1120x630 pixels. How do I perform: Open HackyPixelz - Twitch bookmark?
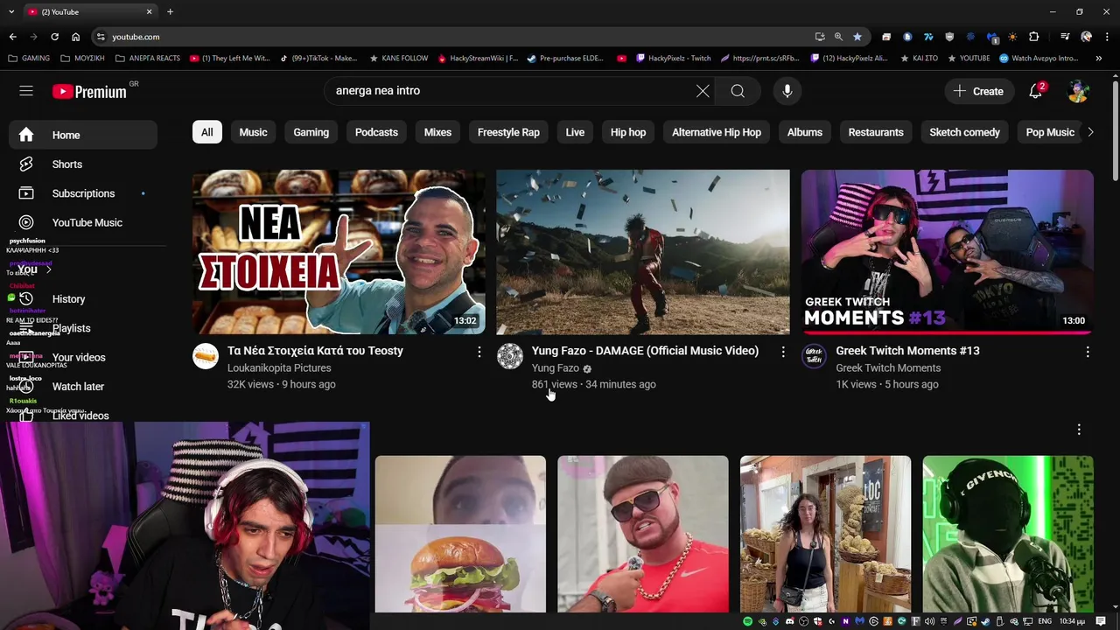point(674,59)
